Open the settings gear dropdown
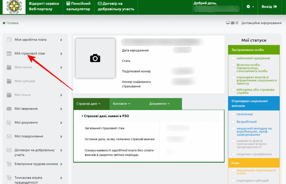This screenshot has width=286, height=184. point(250,7)
